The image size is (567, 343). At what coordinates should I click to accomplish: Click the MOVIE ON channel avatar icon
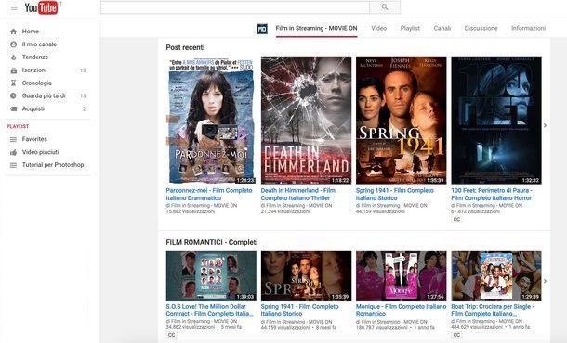pyautogui.click(x=262, y=29)
